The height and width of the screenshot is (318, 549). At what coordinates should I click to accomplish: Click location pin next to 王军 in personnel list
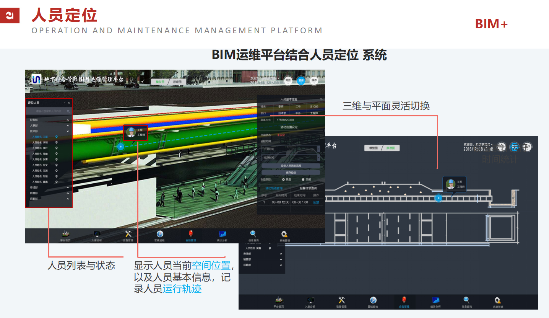[57, 137]
